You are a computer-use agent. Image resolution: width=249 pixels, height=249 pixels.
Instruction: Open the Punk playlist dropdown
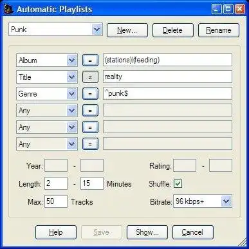click(x=55, y=30)
